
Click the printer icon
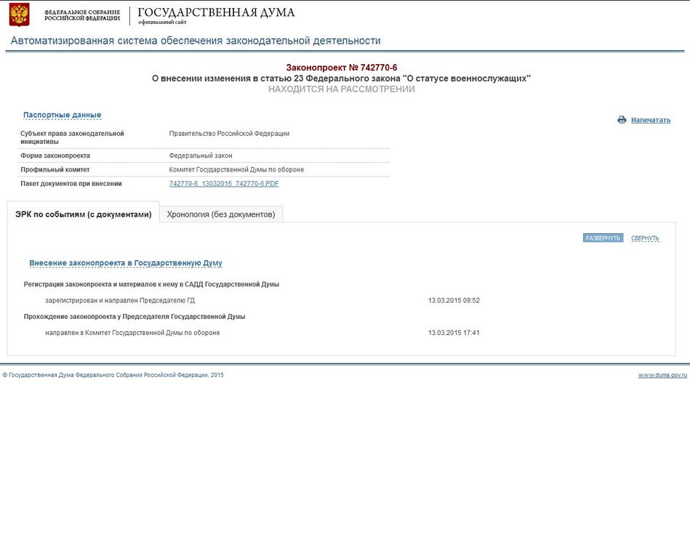[622, 120]
